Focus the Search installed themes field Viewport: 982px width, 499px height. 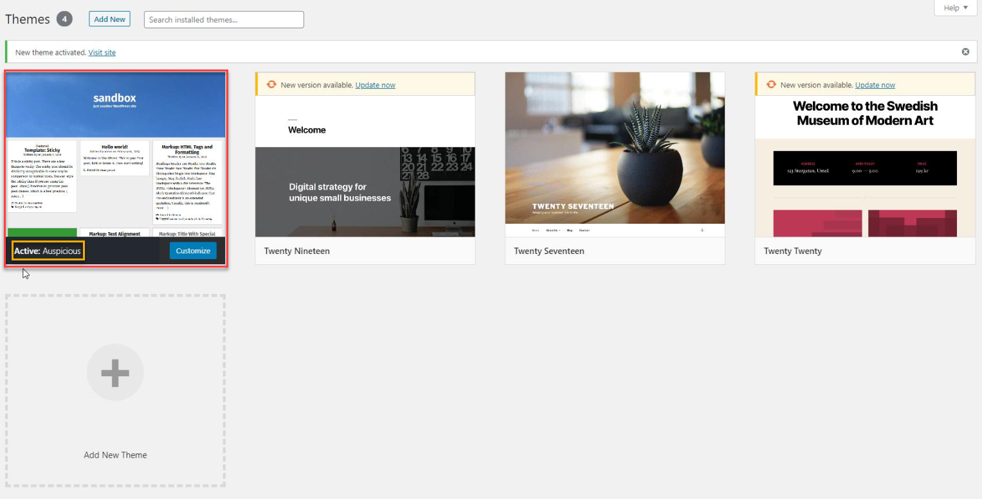224,20
